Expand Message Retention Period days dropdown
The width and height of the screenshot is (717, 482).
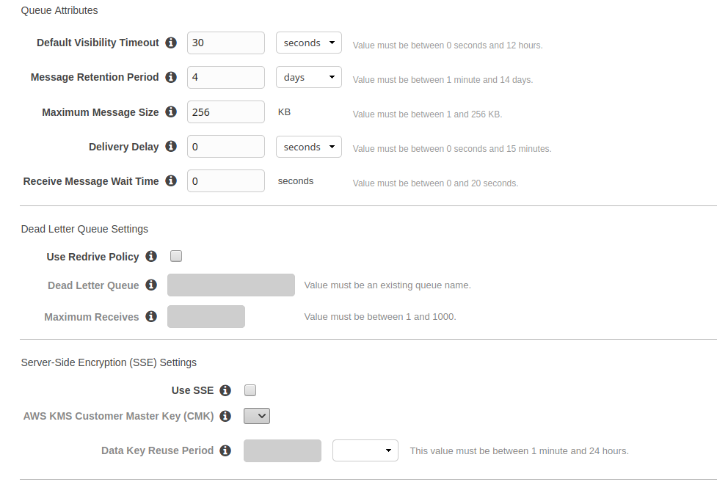click(x=309, y=77)
